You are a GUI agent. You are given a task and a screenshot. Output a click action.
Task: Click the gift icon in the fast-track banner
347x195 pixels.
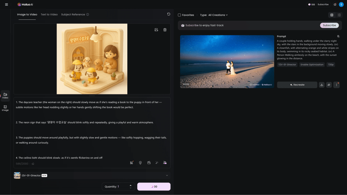pos(183,25)
